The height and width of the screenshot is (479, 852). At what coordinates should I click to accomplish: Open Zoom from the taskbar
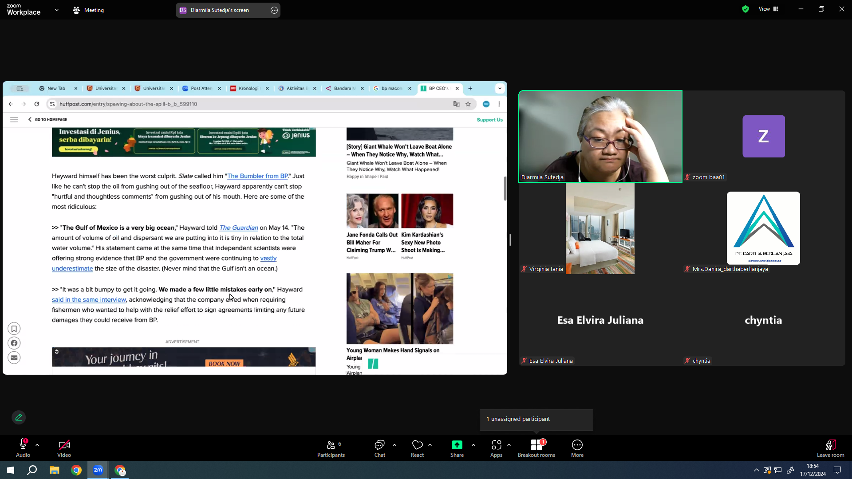[98, 470]
